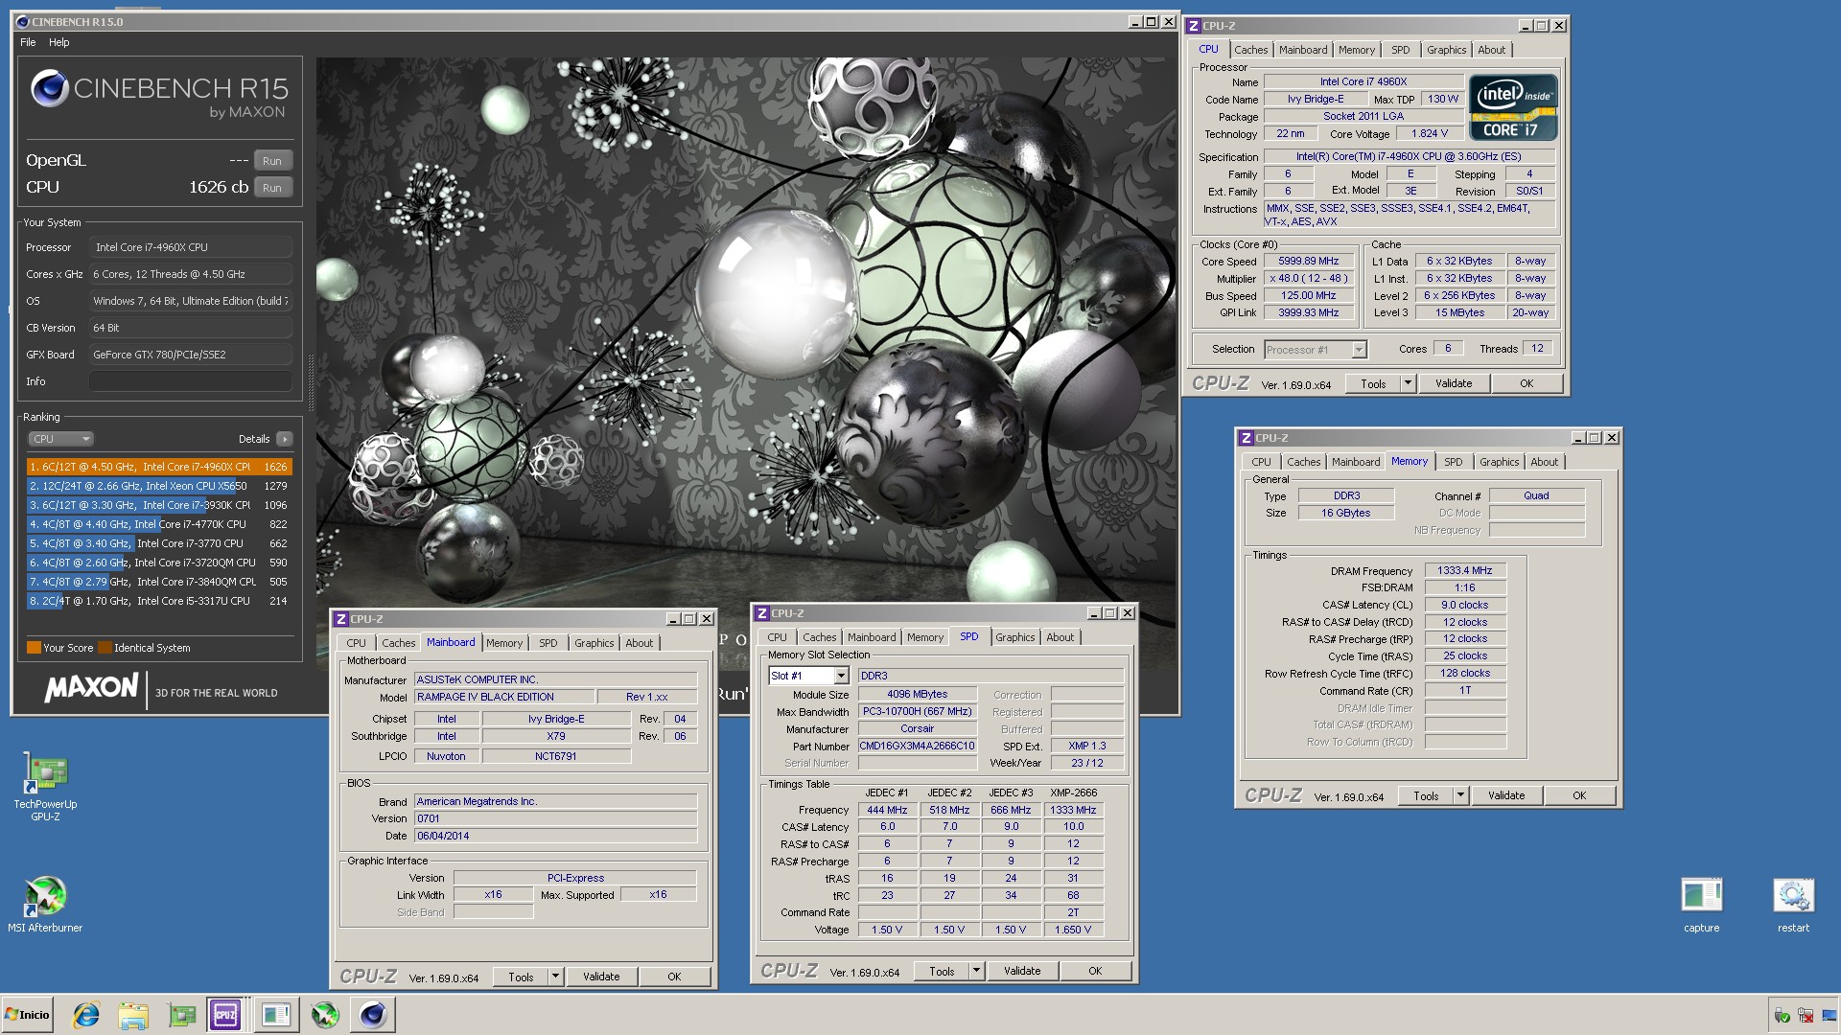The height and width of the screenshot is (1035, 1841).
Task: Select ranking row Intel Core i7-4770K CPU
Action: [158, 524]
